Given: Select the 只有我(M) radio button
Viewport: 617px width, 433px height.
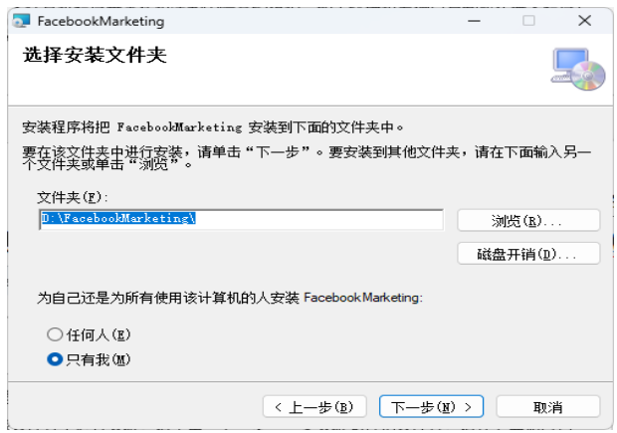Looking at the screenshot, I should tap(55, 359).
